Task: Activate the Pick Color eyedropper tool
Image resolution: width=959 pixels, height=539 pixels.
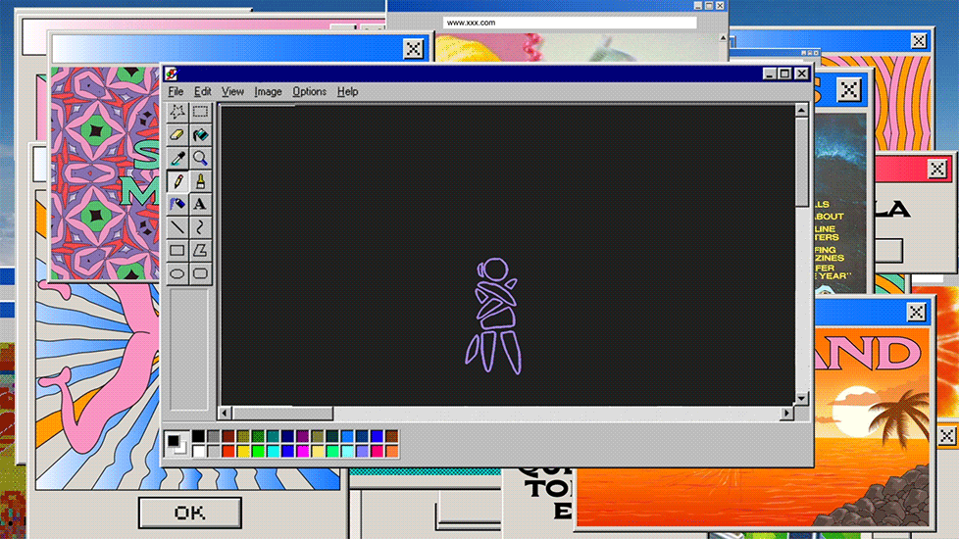Action: (x=177, y=159)
